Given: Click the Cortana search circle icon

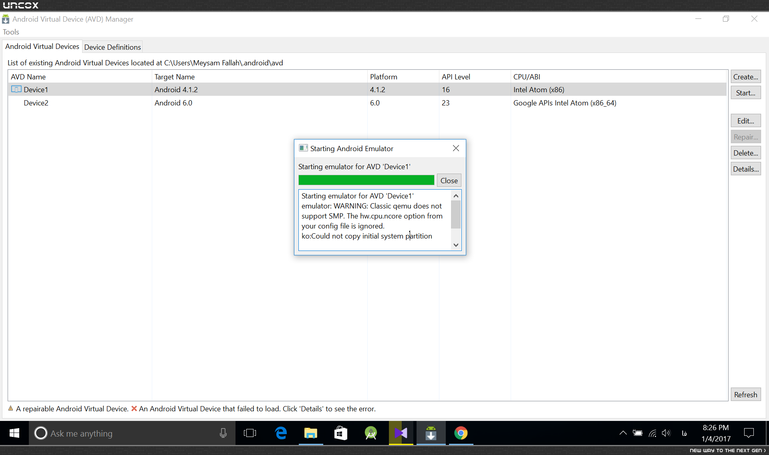Looking at the screenshot, I should pyautogui.click(x=41, y=433).
